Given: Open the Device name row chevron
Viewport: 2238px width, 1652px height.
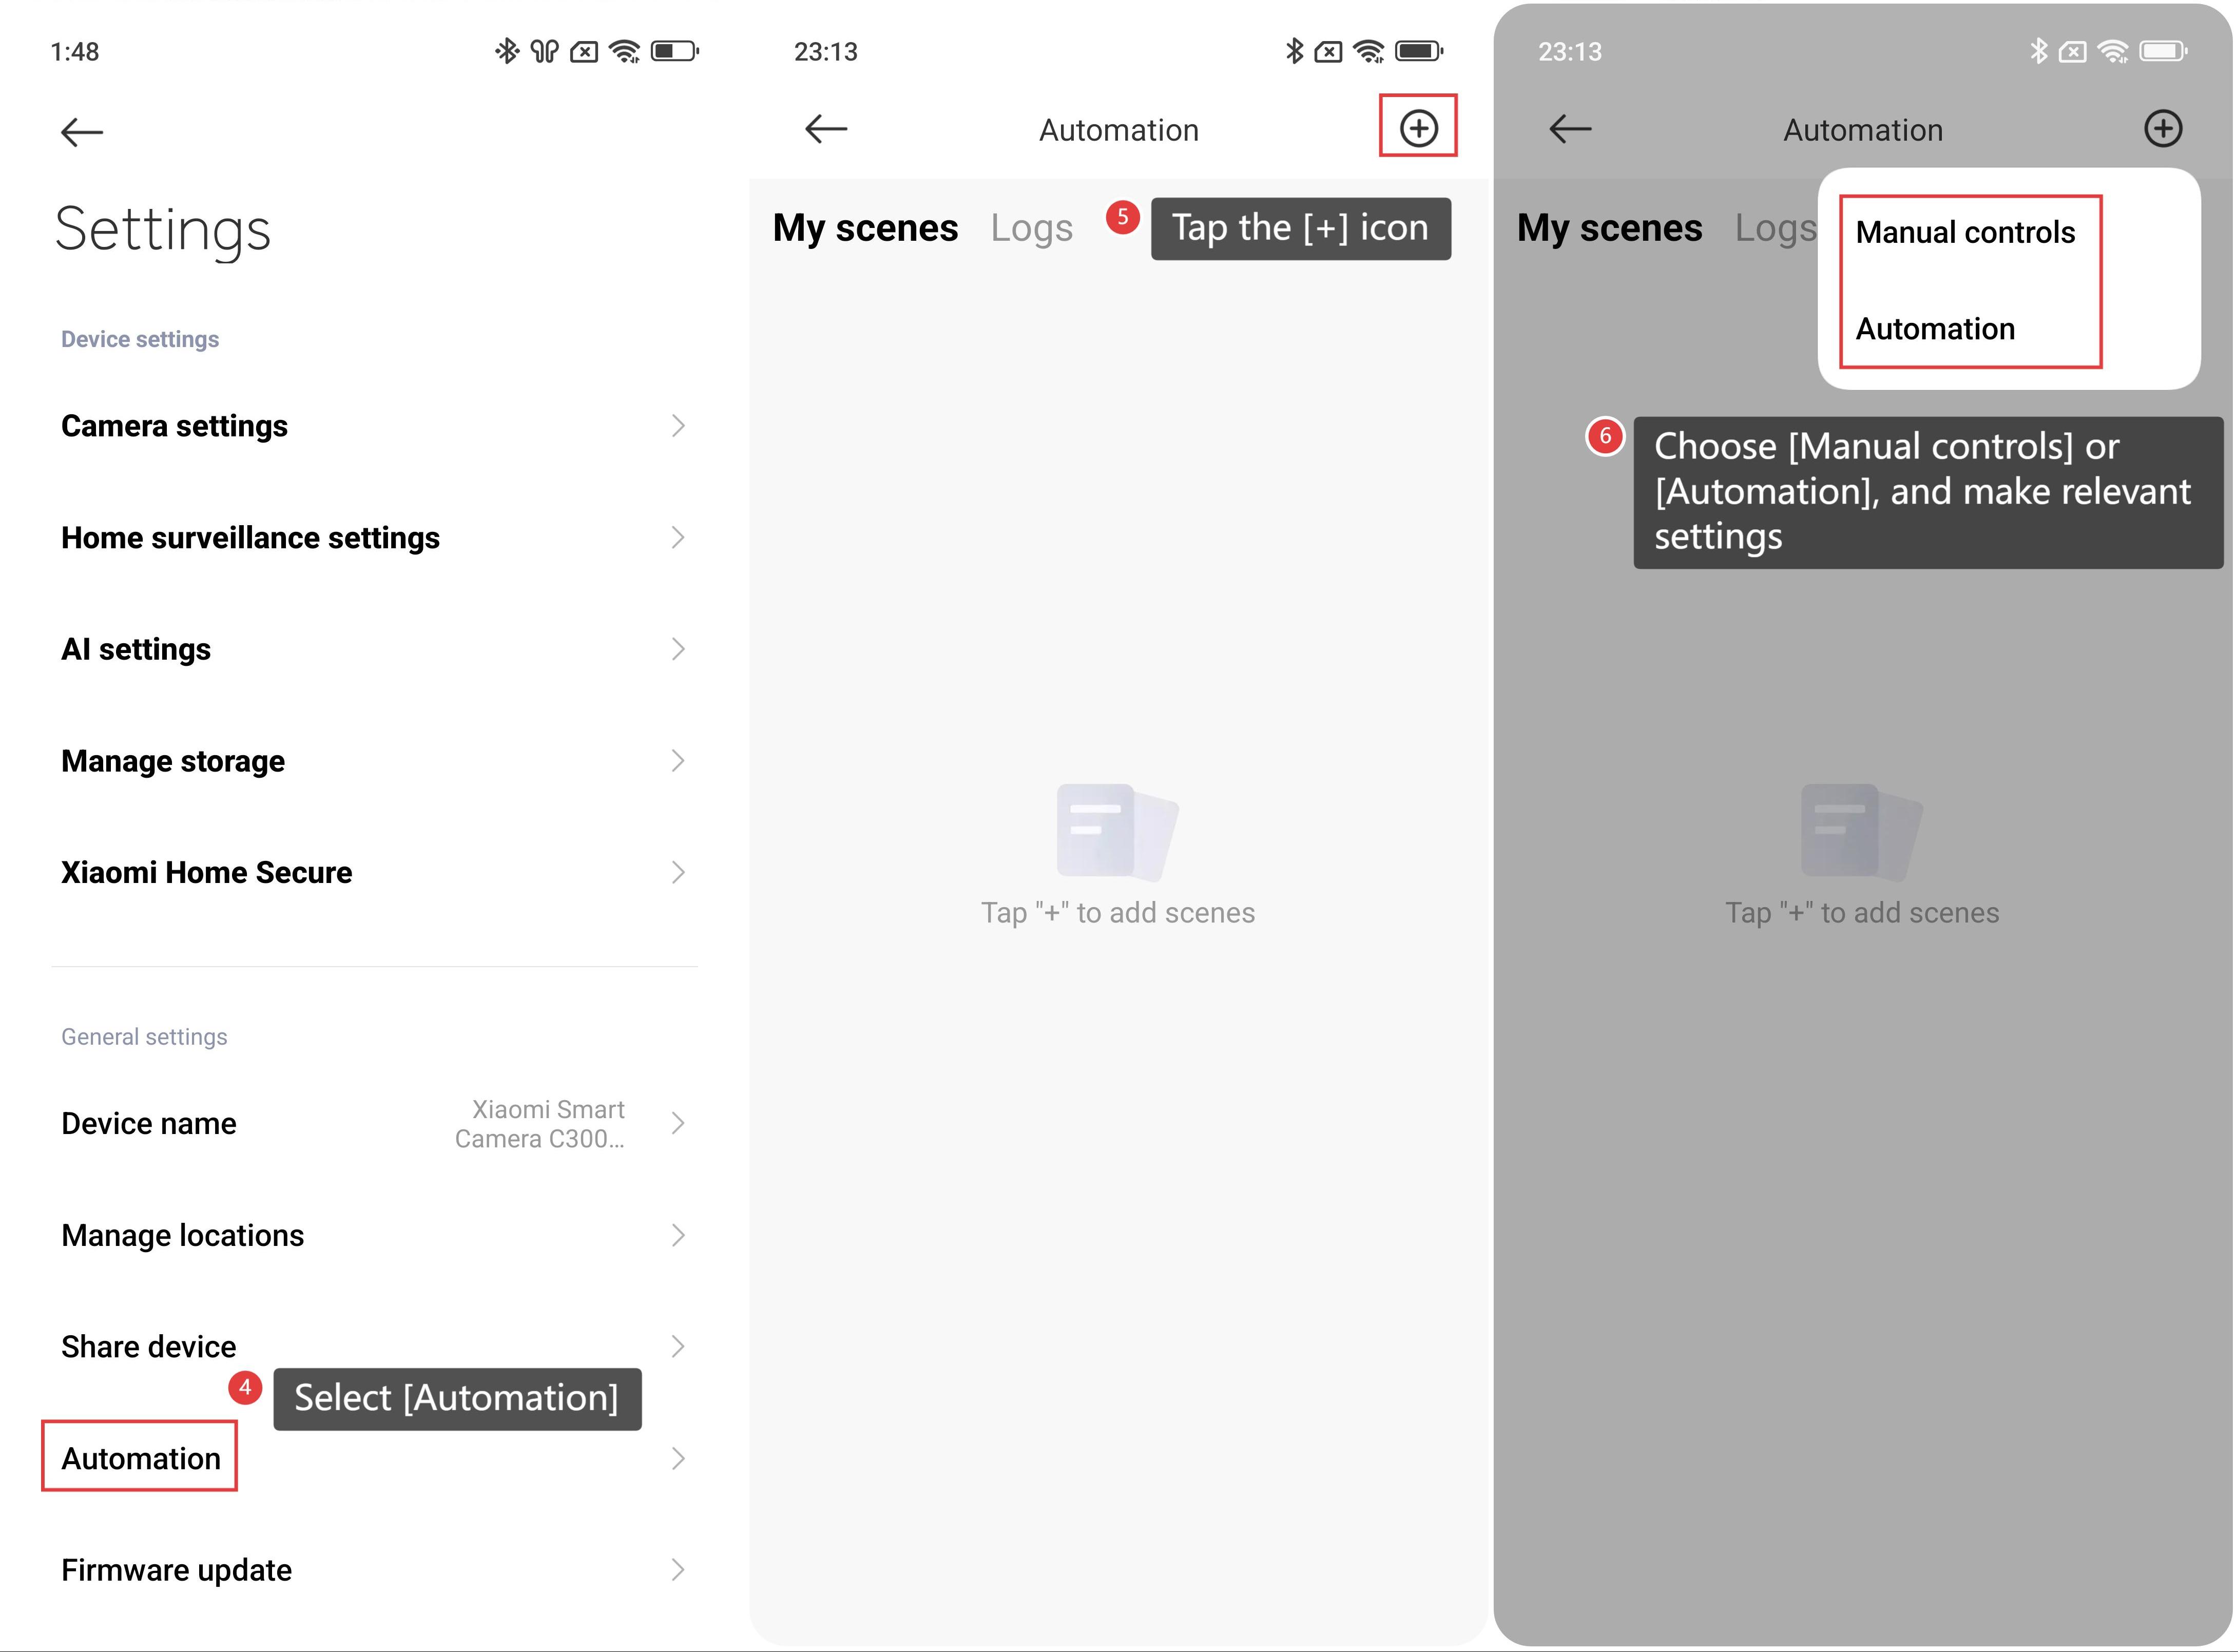Looking at the screenshot, I should 678,1123.
